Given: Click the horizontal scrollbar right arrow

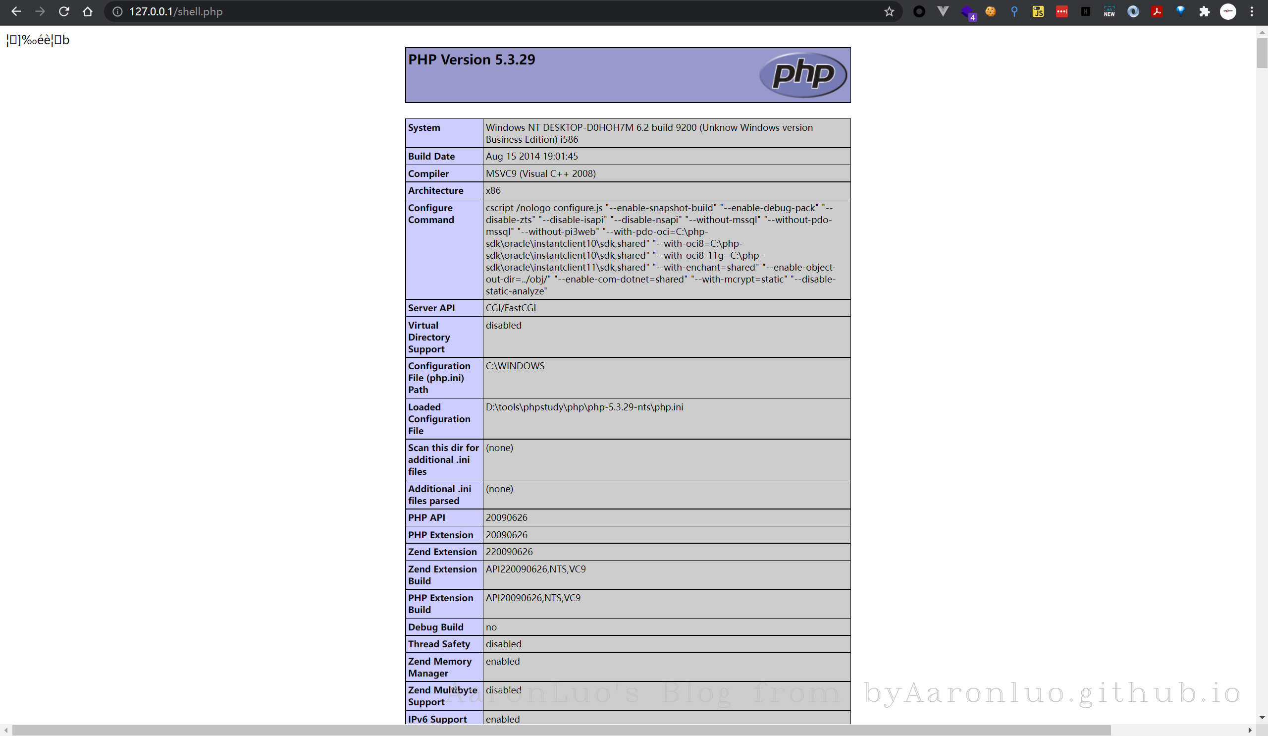Looking at the screenshot, I should coord(1250,730).
